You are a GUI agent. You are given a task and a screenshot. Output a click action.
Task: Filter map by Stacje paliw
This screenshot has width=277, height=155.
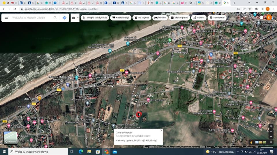179,18
